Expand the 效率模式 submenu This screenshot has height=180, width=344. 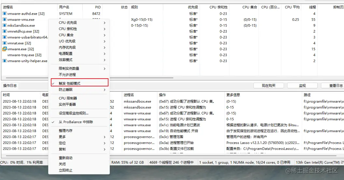[x=79, y=60]
